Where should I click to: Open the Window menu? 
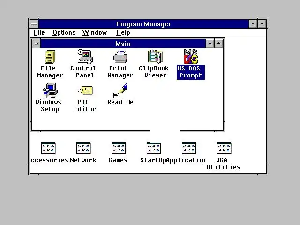(x=95, y=33)
